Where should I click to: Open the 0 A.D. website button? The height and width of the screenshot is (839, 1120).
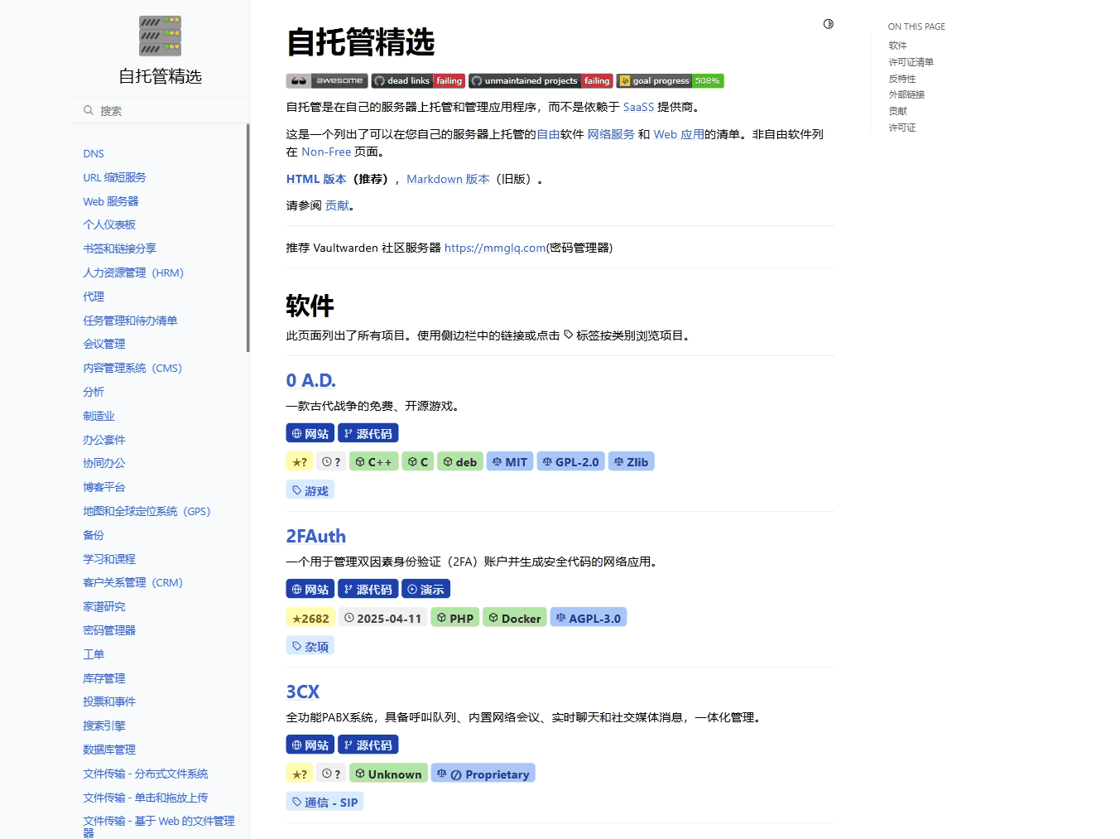click(310, 434)
